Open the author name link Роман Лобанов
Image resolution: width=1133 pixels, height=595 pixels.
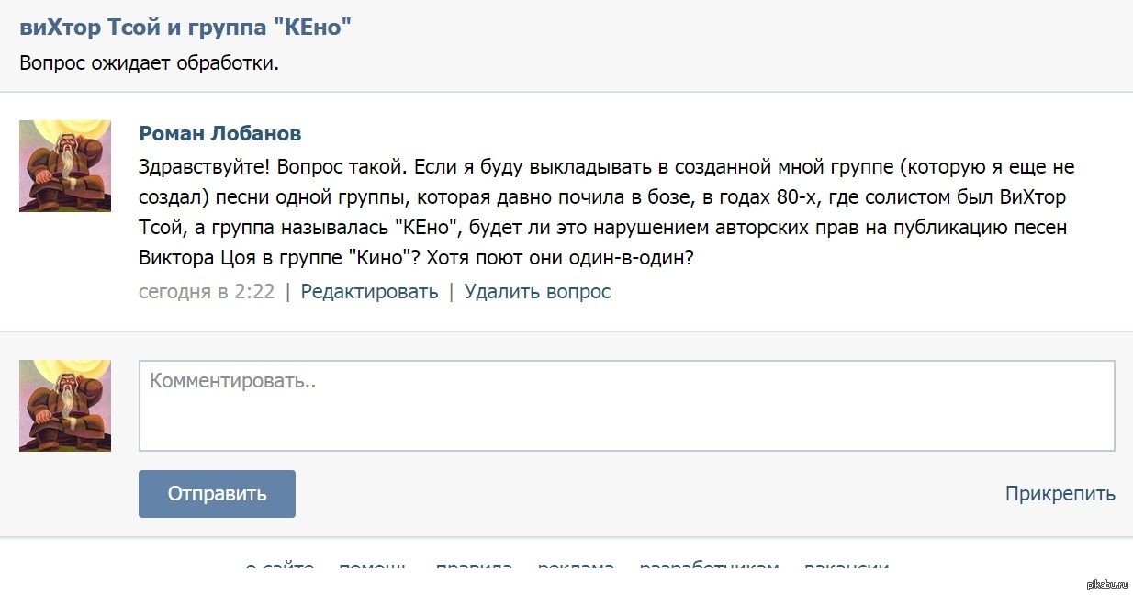coord(219,133)
